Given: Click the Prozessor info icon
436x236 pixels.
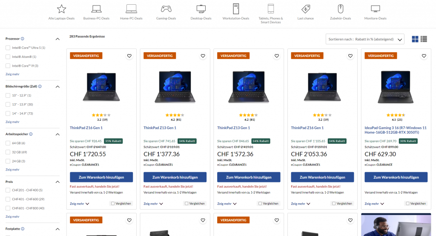Looking at the screenshot, I should click(23, 39).
